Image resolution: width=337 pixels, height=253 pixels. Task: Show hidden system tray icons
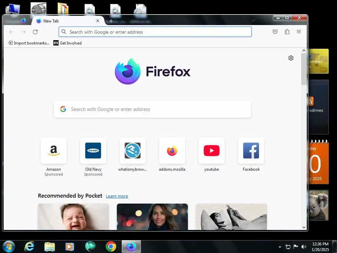tap(280, 247)
